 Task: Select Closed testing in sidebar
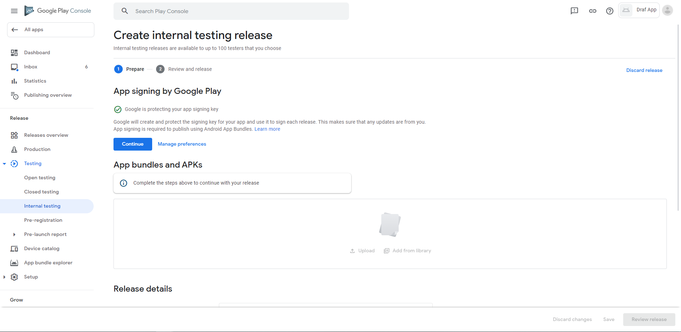coord(41,192)
